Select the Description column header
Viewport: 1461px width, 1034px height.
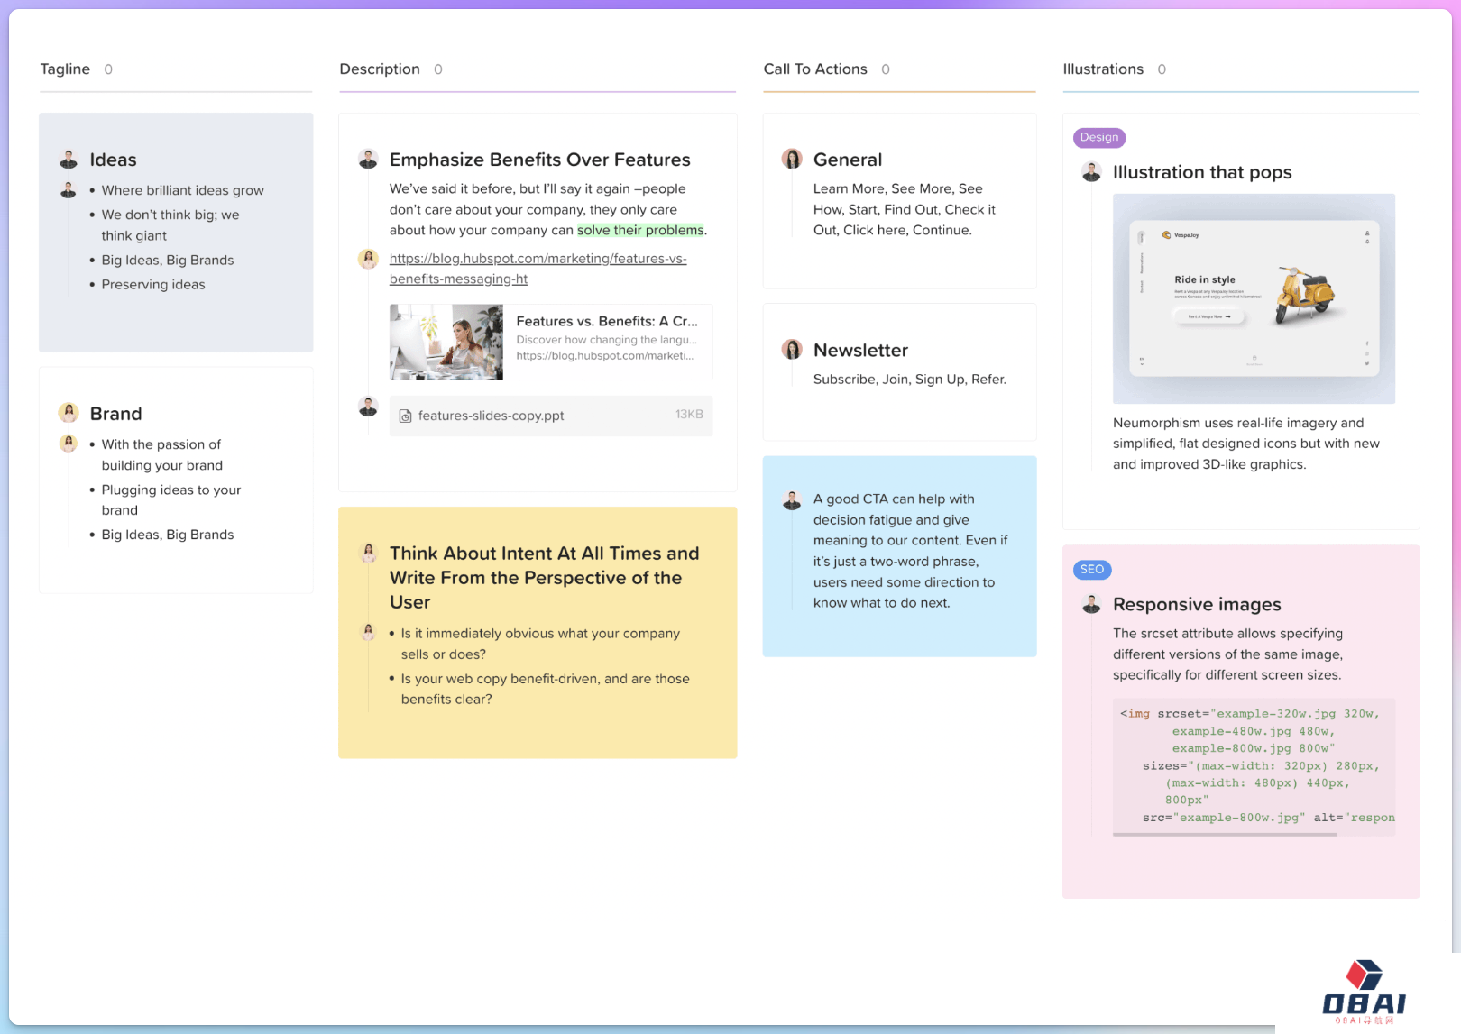tap(379, 69)
